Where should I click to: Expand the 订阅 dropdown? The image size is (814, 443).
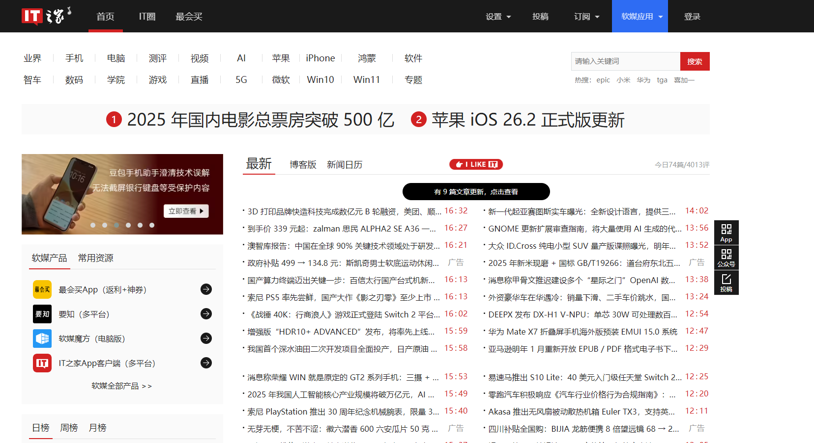(585, 16)
